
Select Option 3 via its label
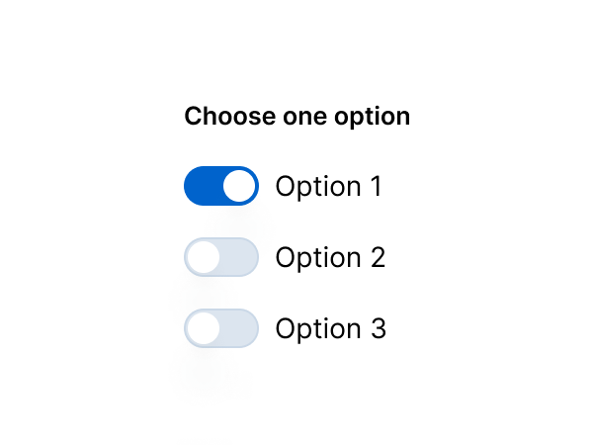coord(330,328)
